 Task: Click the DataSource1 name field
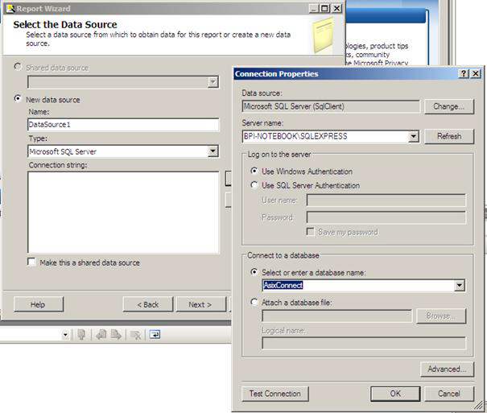click(x=123, y=125)
